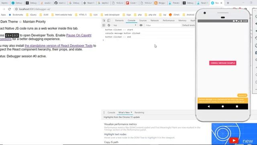Click 'Highlight text nodes' heading
Screen dimensions: 257x145
tap(115, 134)
